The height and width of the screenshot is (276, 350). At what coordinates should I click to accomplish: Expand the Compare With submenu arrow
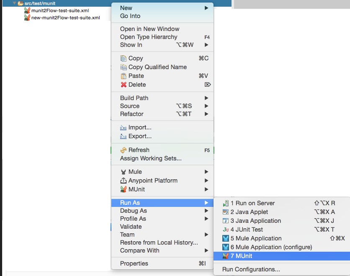(206, 250)
